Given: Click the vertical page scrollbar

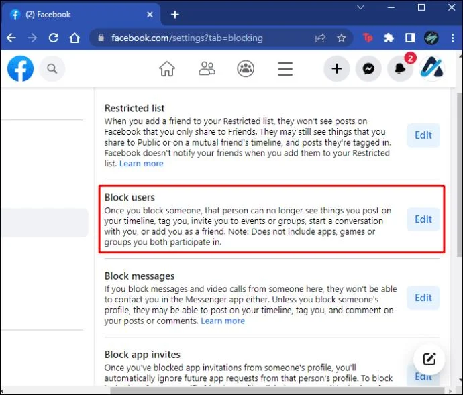Looking at the screenshot, I should pyautogui.click(x=460, y=175).
